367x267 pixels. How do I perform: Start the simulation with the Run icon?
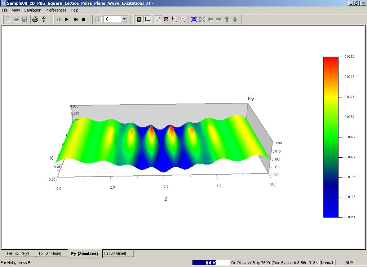click(x=67, y=19)
